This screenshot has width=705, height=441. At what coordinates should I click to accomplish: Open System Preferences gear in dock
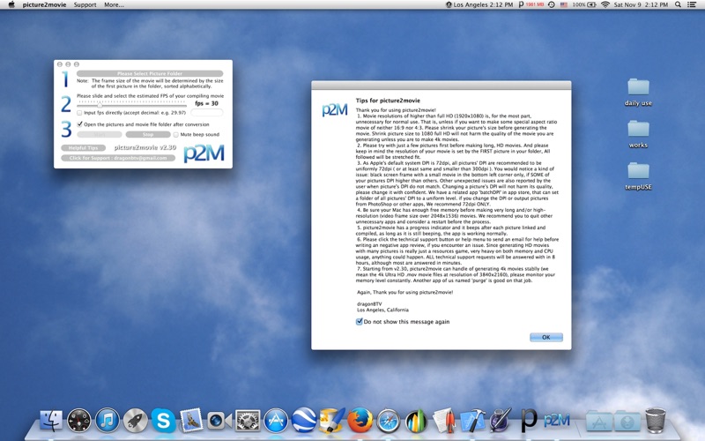(248, 421)
